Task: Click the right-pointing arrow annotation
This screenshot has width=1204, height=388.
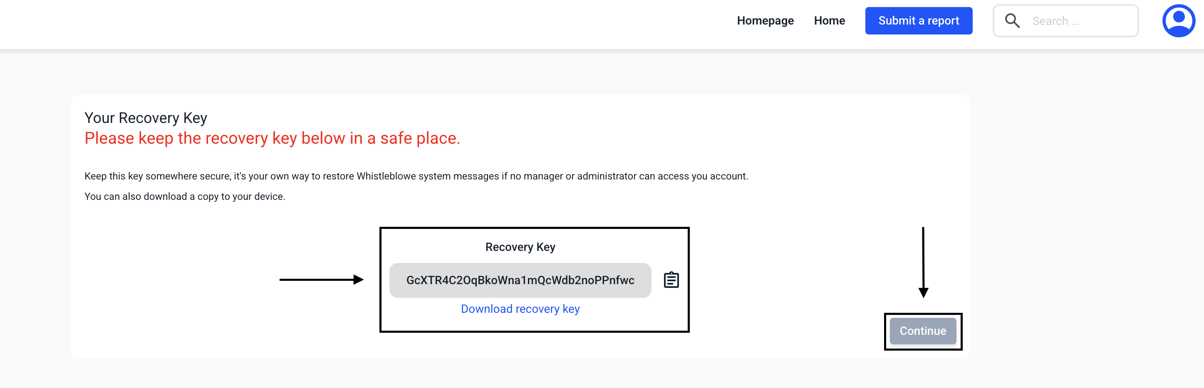Action: coord(321,280)
